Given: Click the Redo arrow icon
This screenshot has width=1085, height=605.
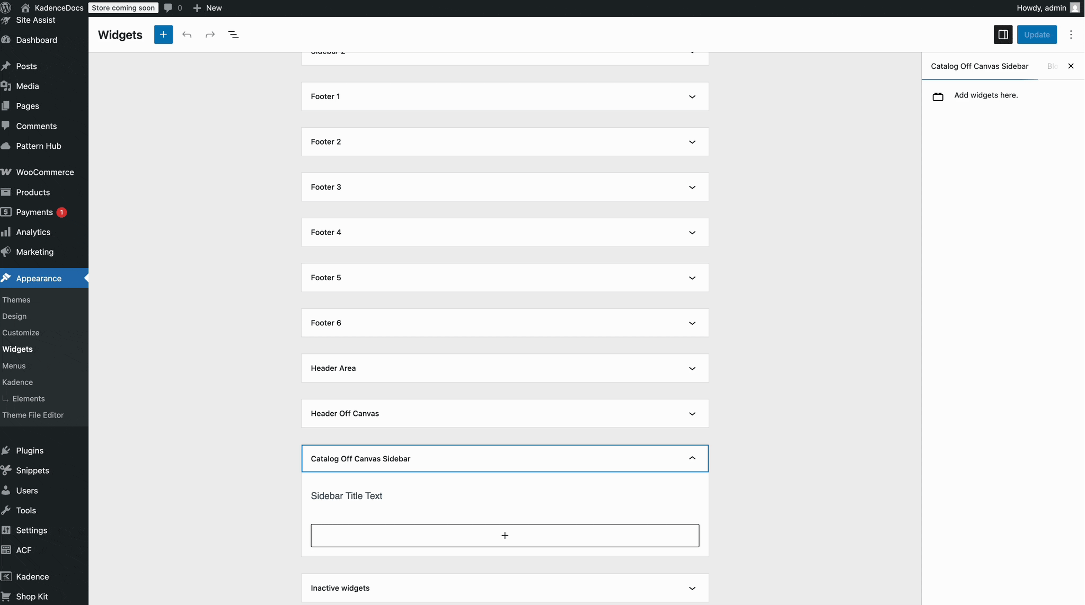Looking at the screenshot, I should tap(210, 34).
